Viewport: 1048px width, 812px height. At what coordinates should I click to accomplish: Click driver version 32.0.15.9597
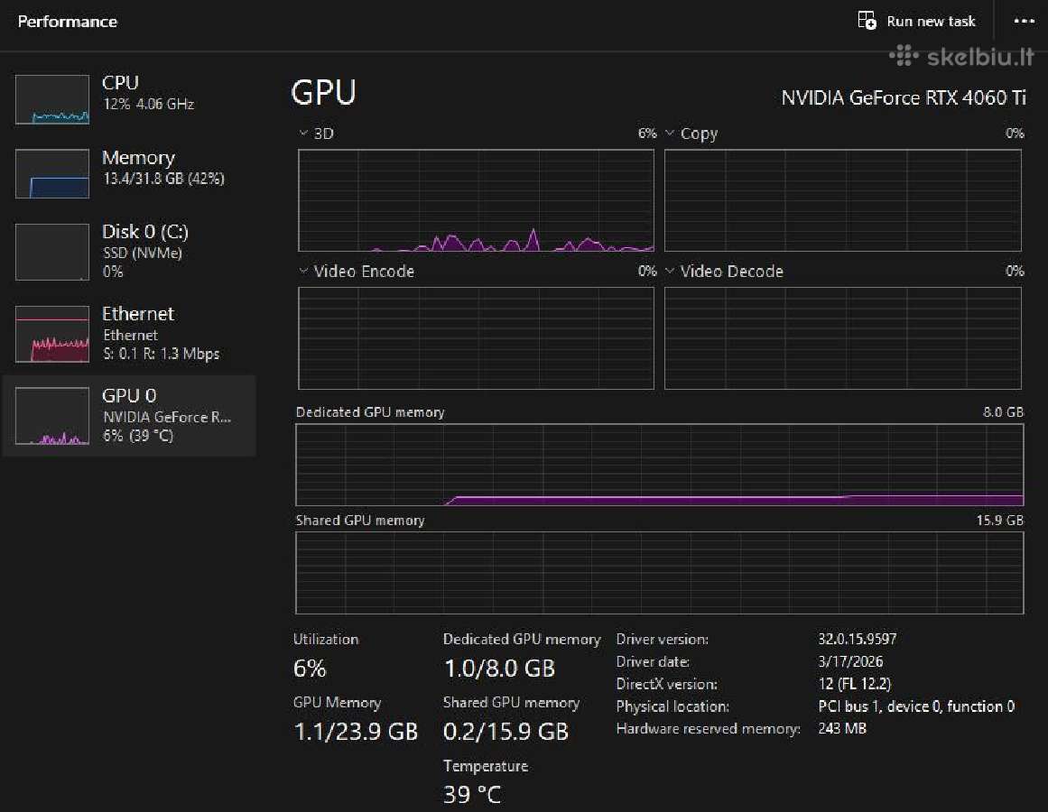coord(858,639)
